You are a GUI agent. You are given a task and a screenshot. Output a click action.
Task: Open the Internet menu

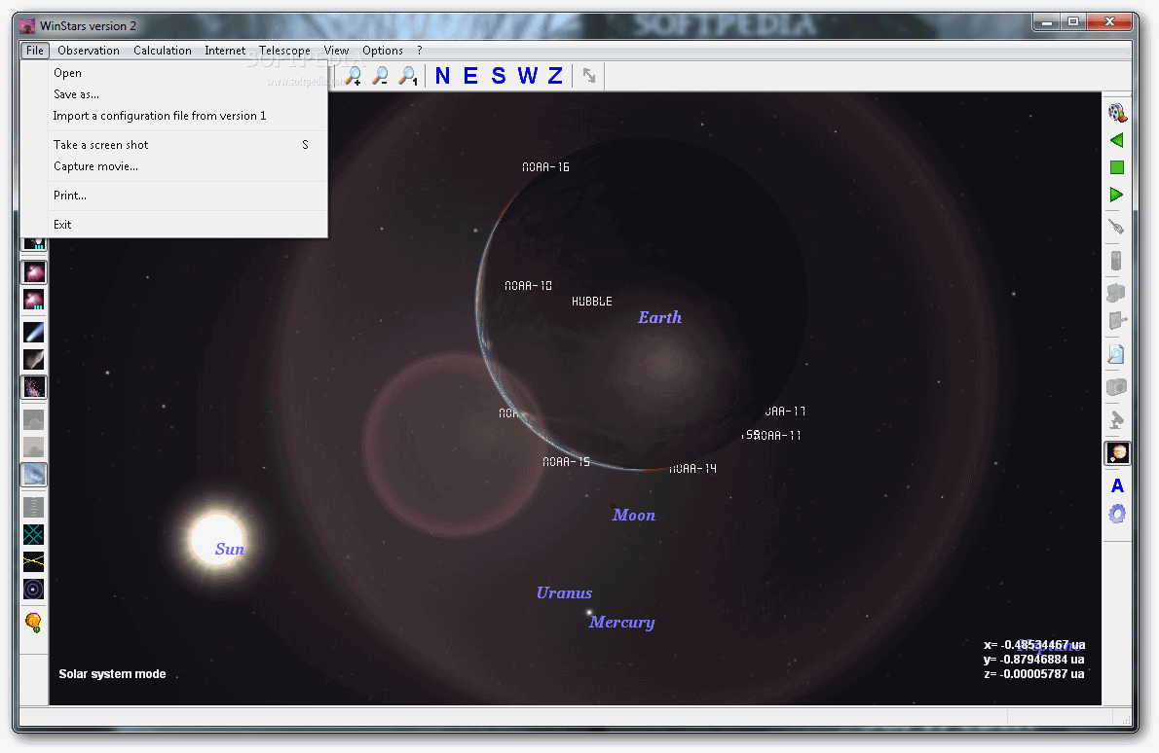click(225, 51)
